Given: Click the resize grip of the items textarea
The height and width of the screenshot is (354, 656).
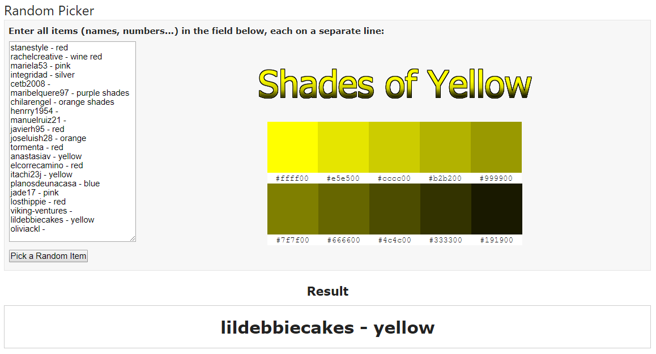Looking at the screenshot, I should tap(133, 238).
